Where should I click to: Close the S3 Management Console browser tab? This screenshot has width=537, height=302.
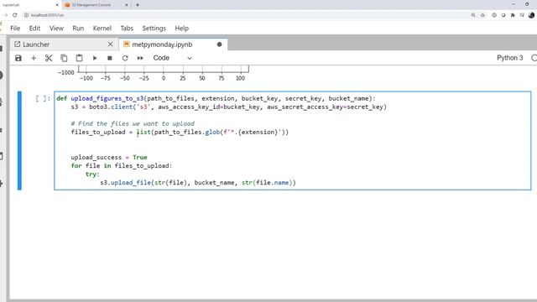(127, 5)
